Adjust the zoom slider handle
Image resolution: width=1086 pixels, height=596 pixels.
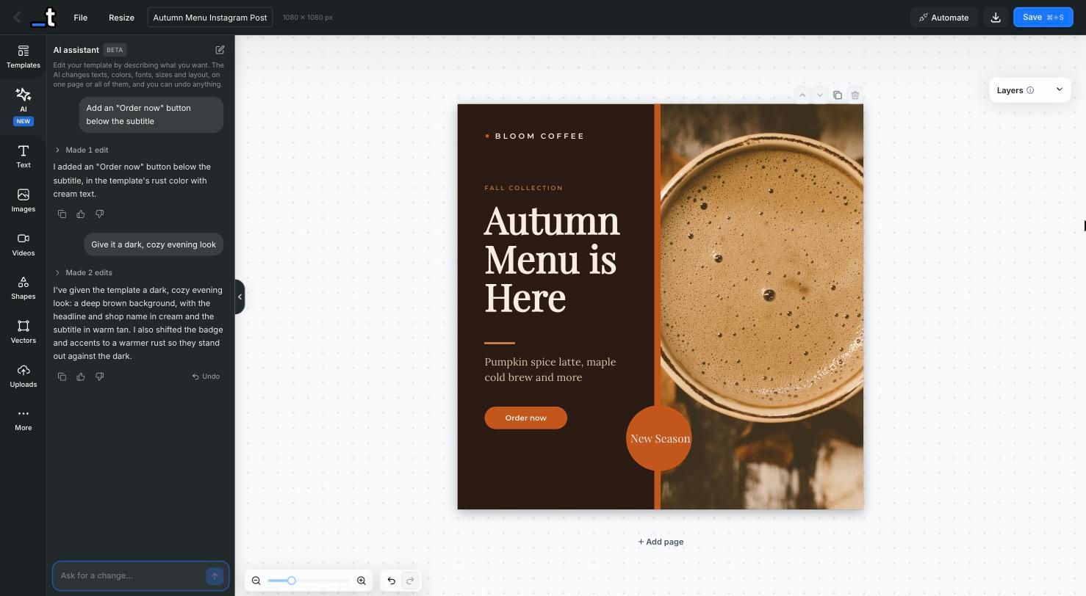tap(291, 581)
